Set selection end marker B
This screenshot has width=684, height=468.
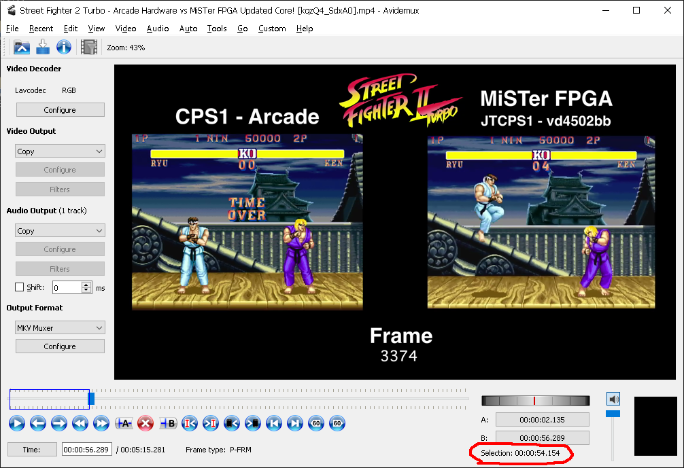point(168,423)
